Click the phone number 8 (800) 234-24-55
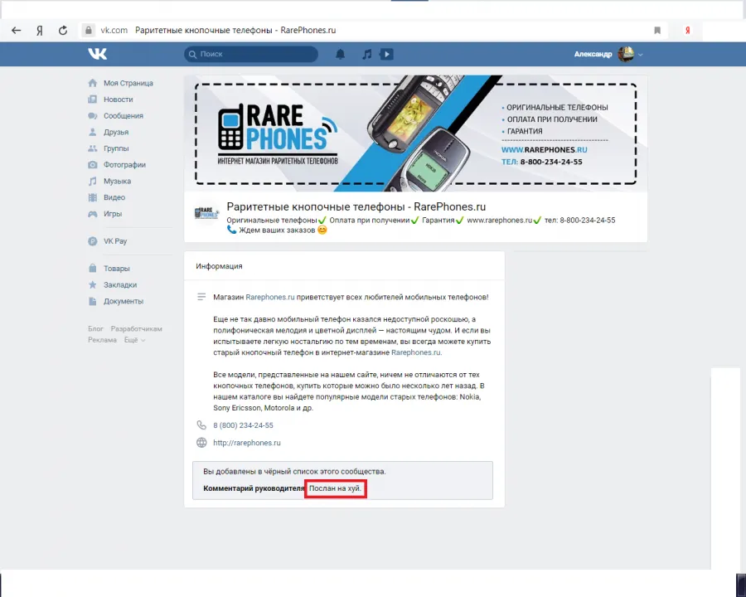746x597 pixels. [x=243, y=425]
